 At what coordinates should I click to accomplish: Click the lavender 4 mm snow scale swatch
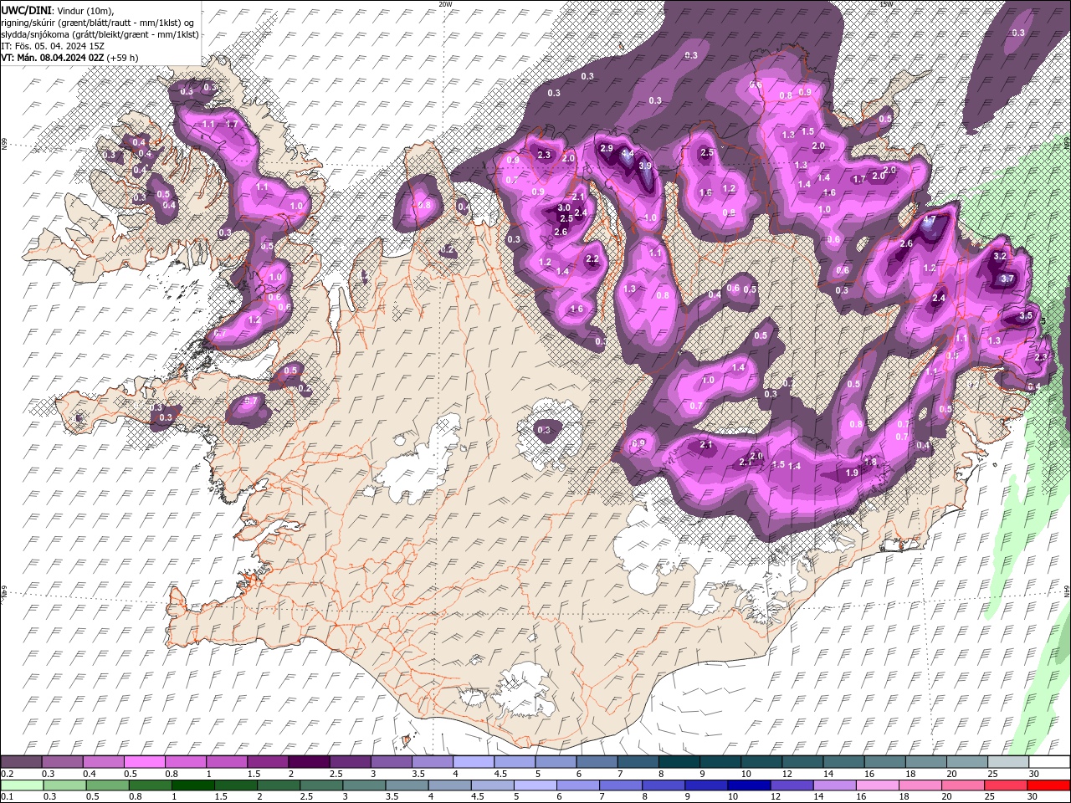473,762
